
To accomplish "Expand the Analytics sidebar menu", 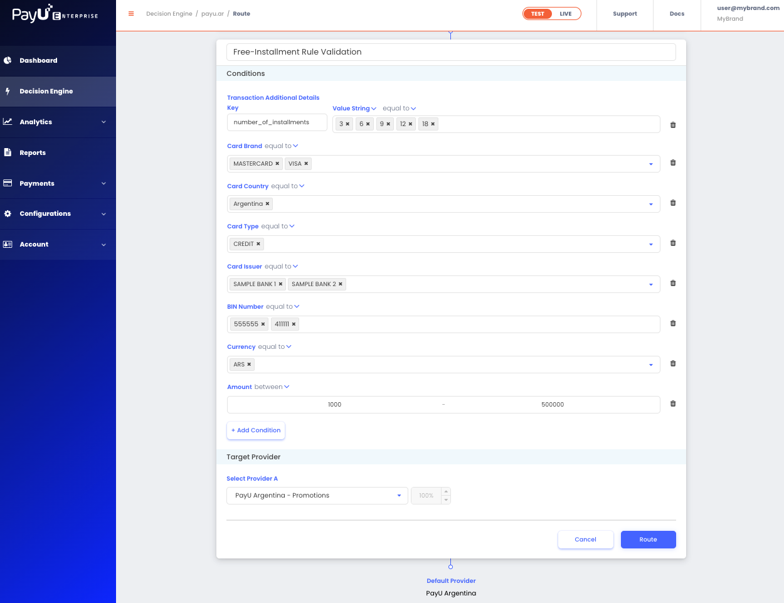I will [103, 122].
